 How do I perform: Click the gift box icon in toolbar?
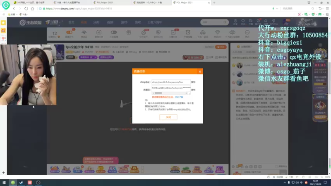pyautogui.click(x=129, y=32)
